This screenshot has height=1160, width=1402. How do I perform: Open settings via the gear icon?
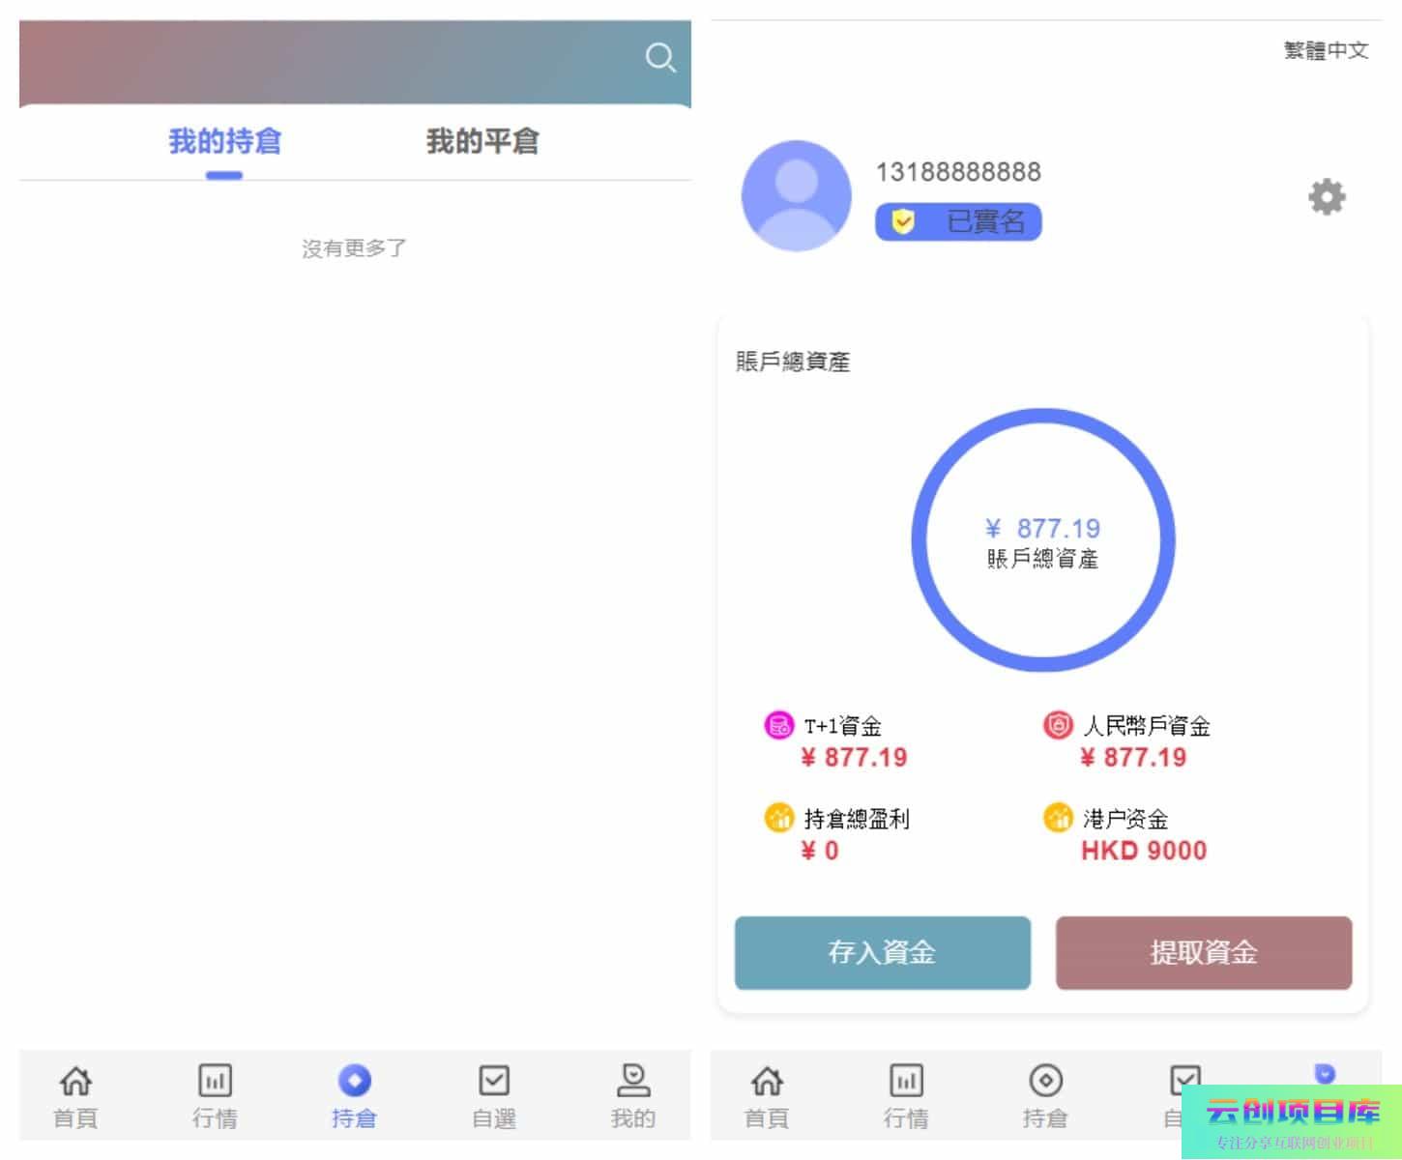click(x=1327, y=197)
